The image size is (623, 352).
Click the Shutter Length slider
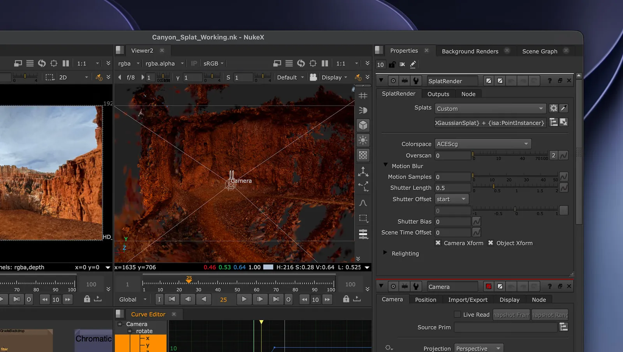point(515,188)
